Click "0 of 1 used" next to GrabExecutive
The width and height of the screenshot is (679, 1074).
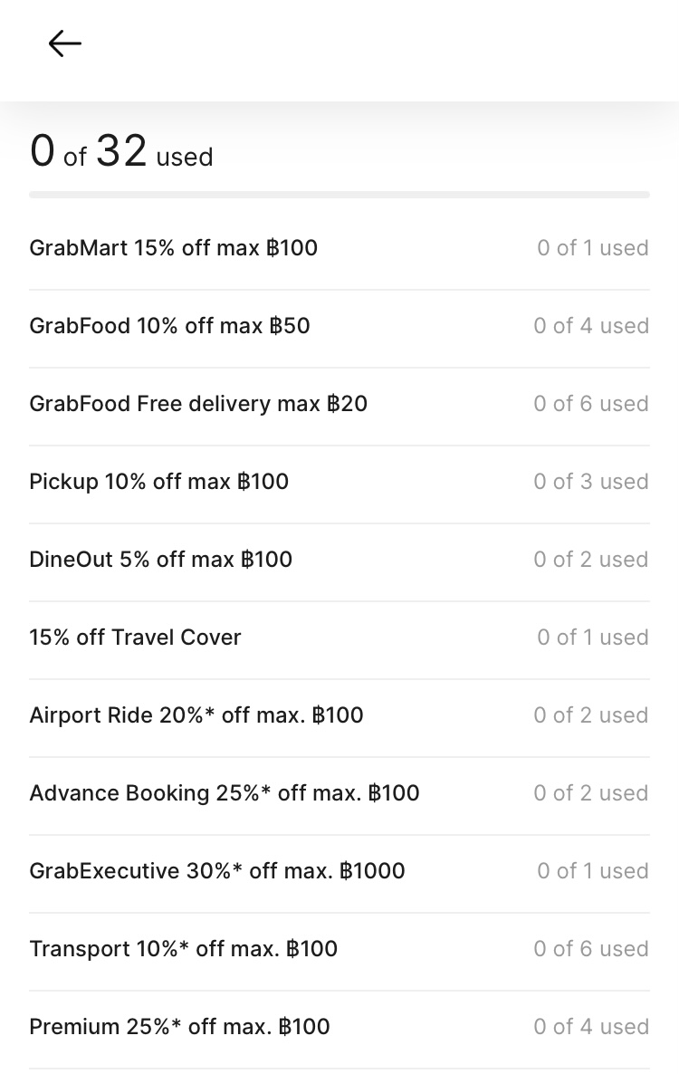tap(593, 871)
